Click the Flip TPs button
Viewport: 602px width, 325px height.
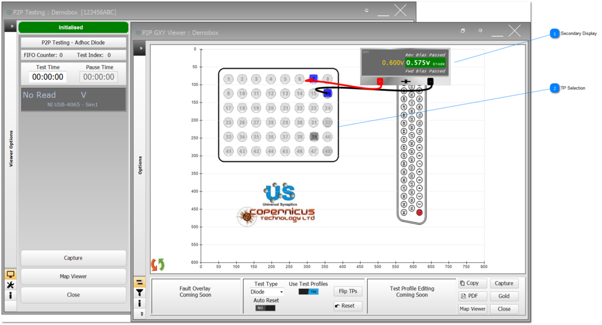pos(348,291)
